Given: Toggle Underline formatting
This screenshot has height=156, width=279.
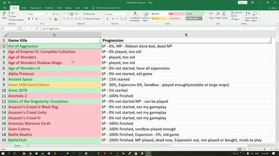Looking at the screenshot, I should [x=37, y=19].
